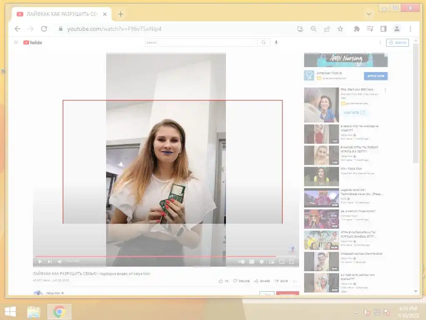Select the ЛАЙФХАК КАК РАЗРУШИТЬ tab
Image resolution: width=426 pixels, height=320 pixels.
click(62, 14)
